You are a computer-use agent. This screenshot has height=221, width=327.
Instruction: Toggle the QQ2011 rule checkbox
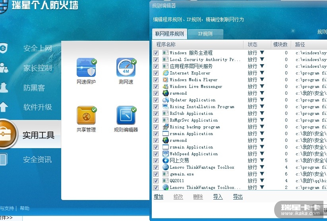tap(156, 181)
